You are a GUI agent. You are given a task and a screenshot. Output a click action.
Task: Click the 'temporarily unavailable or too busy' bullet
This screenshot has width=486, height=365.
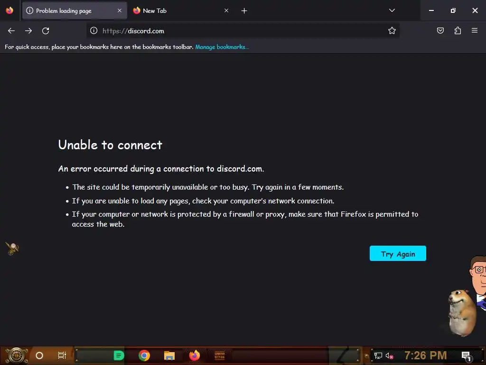pyautogui.click(x=208, y=187)
